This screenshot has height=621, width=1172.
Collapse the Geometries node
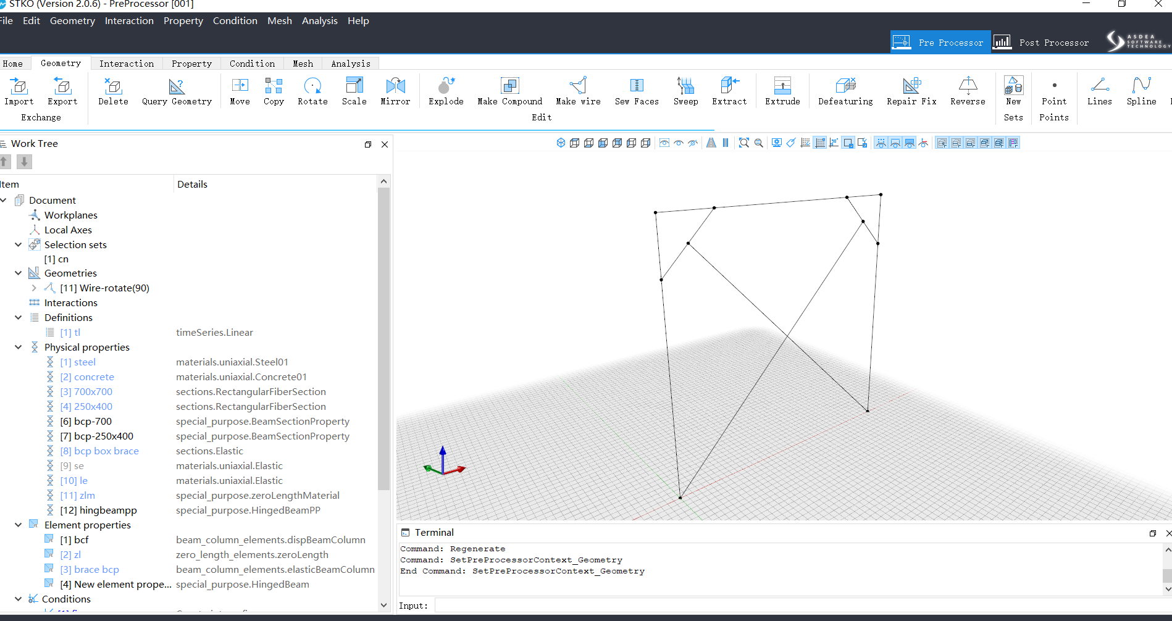19,273
